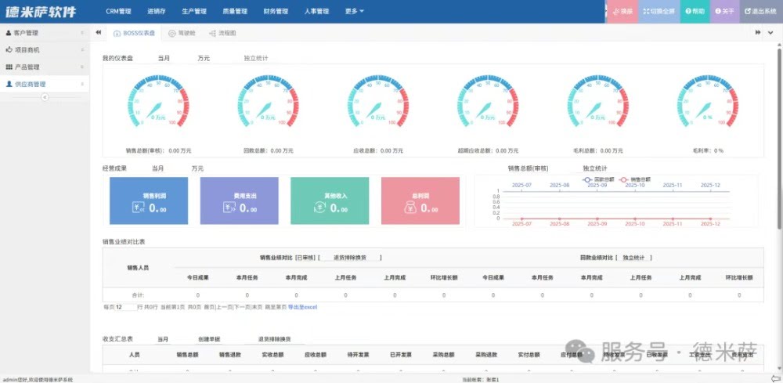This screenshot has width=783, height=383.
Task: Click the 换肤 skin change icon button
Action: point(615,12)
